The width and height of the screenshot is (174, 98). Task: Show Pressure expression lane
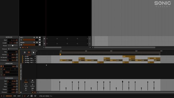33,85
